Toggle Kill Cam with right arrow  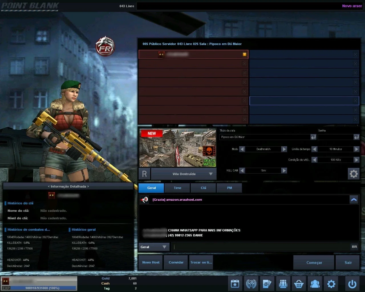[284, 171]
